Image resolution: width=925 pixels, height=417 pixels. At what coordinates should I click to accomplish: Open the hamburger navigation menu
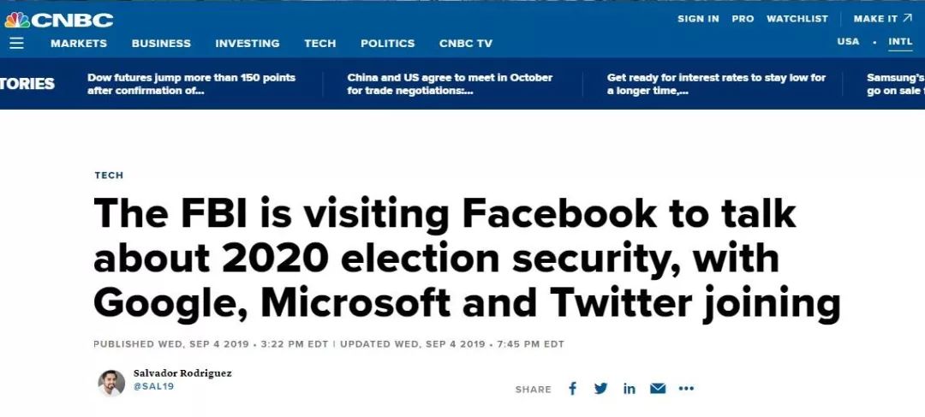click(16, 43)
